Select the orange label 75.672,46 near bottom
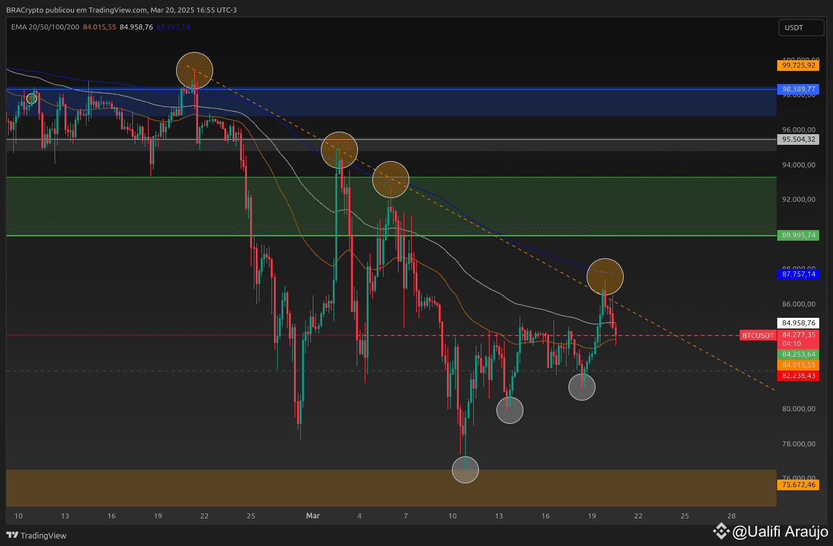The width and height of the screenshot is (833, 546). coord(798,484)
